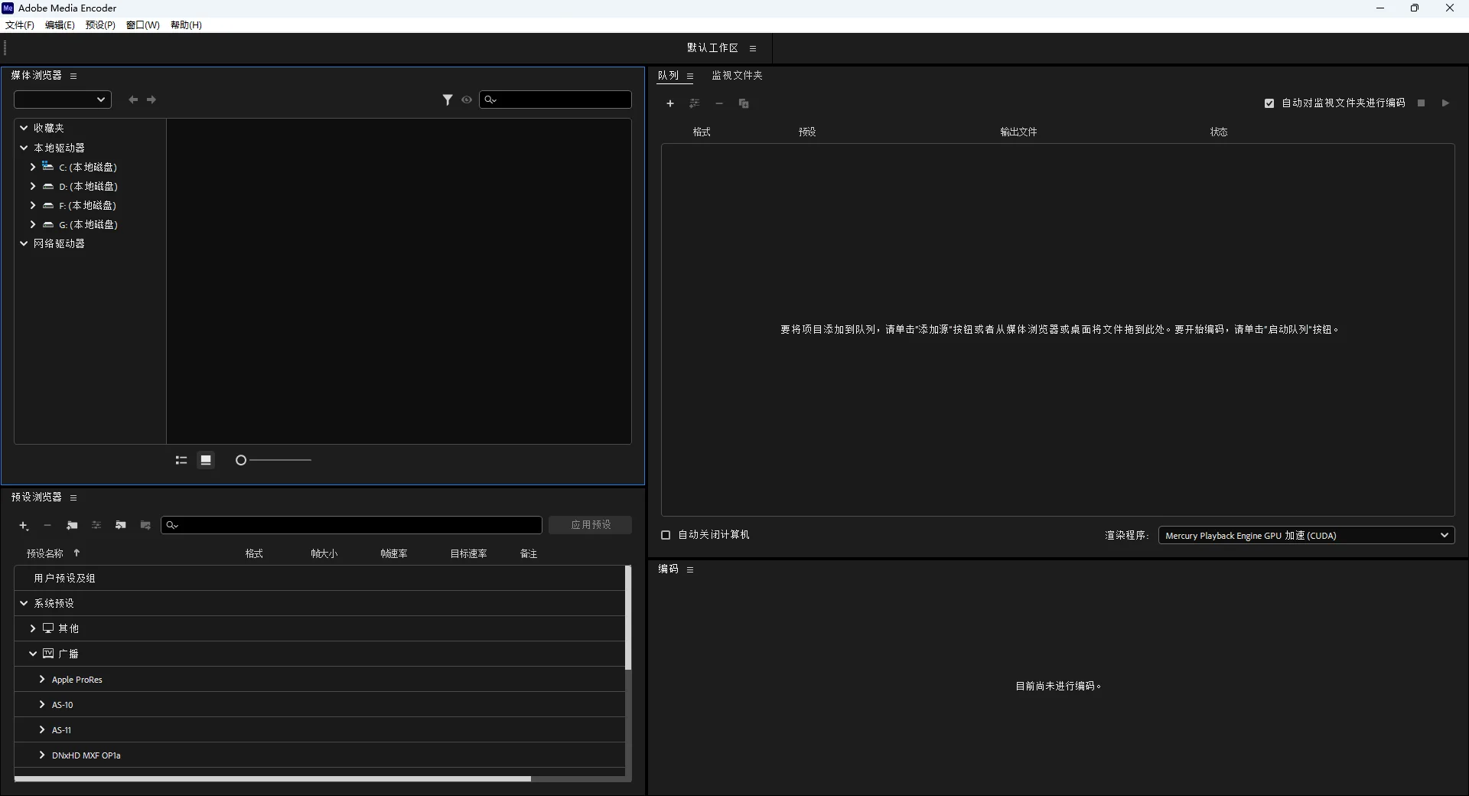The width and height of the screenshot is (1469, 796).
Task: Select the 队列 queue tab
Action: (668, 76)
